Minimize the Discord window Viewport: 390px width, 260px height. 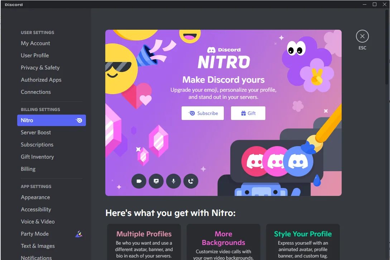364,5
